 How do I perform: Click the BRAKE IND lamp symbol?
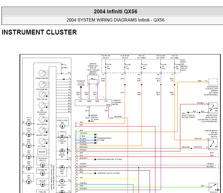coord(62,151)
